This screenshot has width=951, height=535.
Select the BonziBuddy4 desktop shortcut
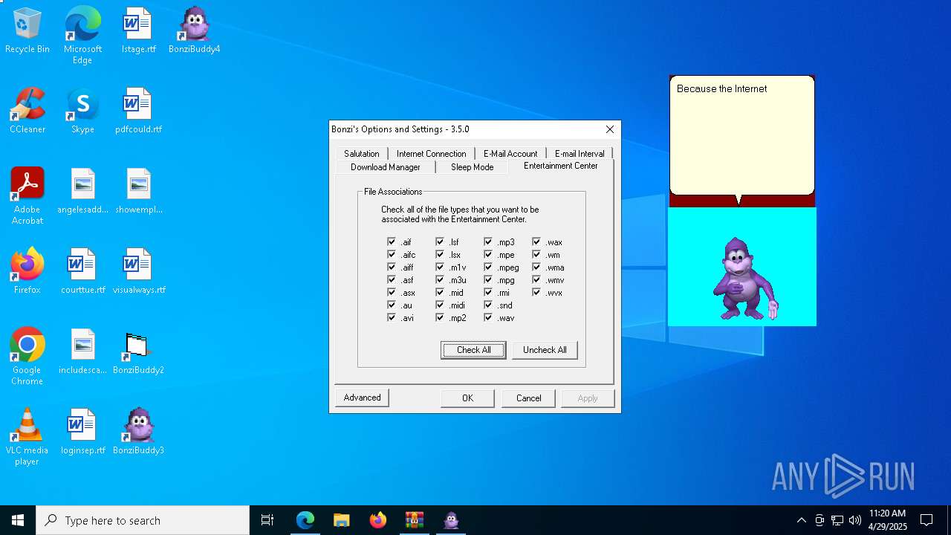pyautogui.click(x=194, y=30)
